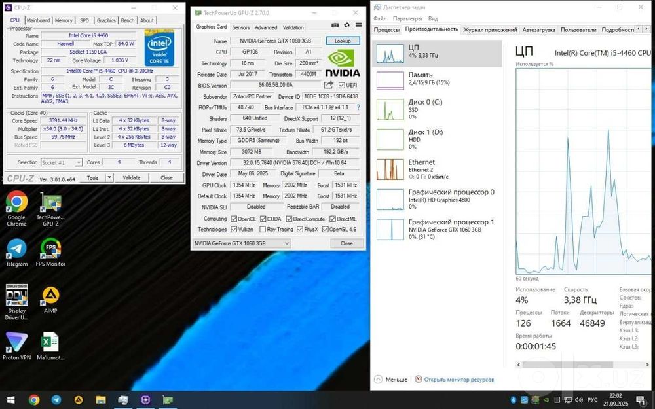Select the Ethernet performance item
Screen dimensions: 655x409
(437, 169)
